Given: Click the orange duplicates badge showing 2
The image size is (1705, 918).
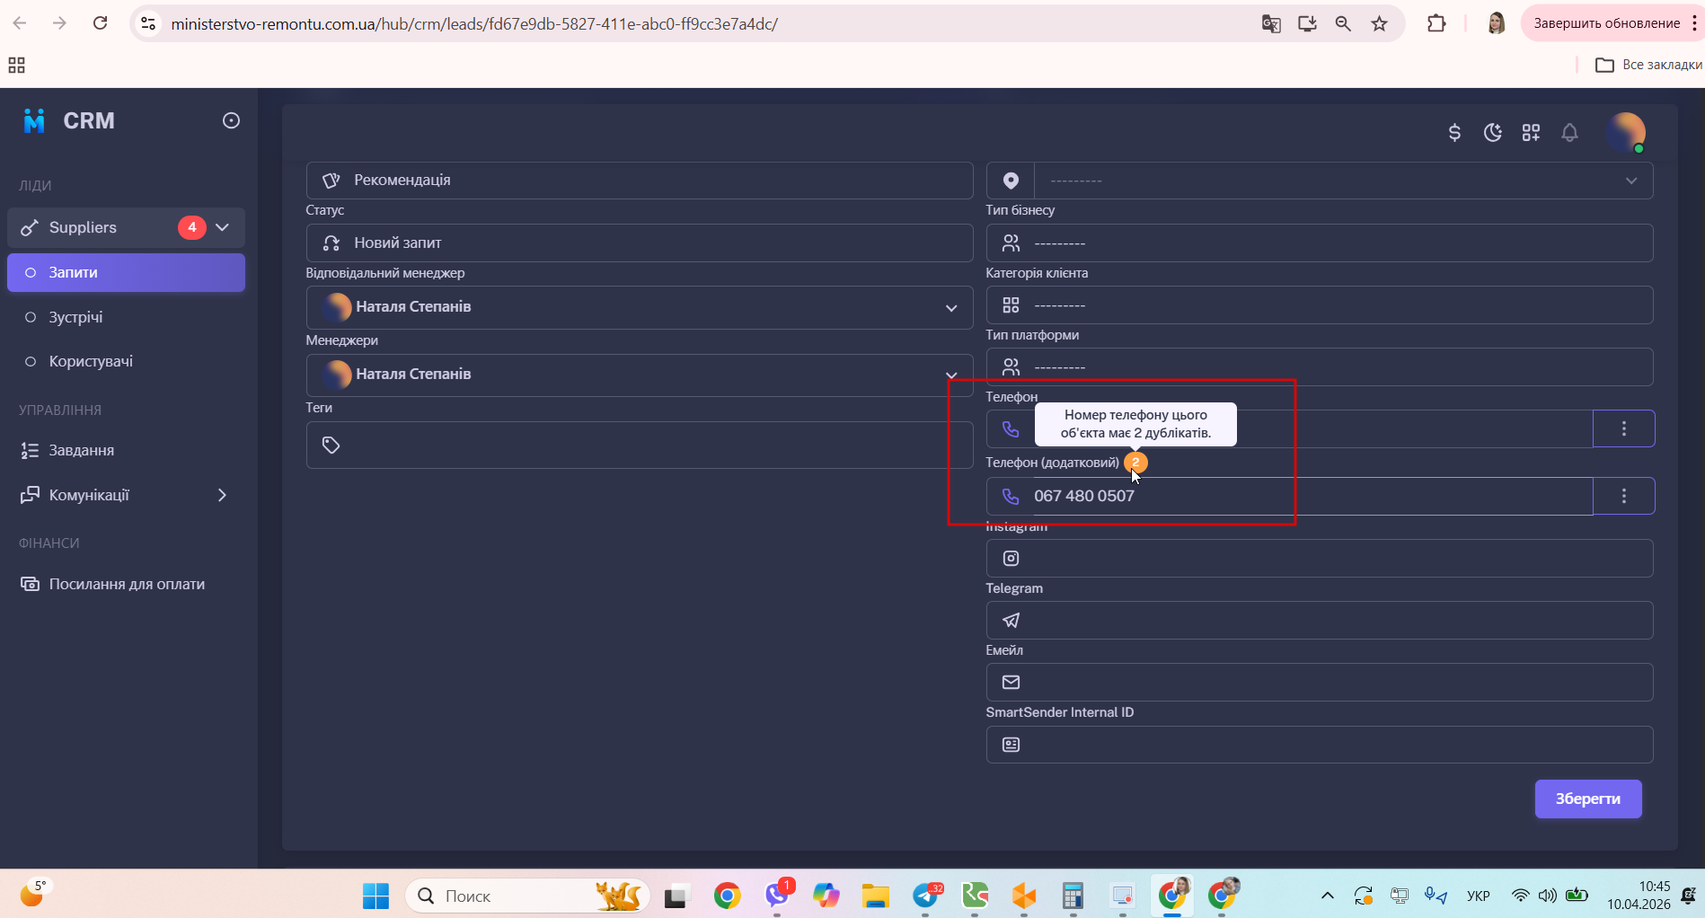Looking at the screenshot, I should coord(1135,463).
